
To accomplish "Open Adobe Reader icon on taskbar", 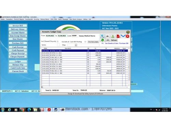I will 49,110.
